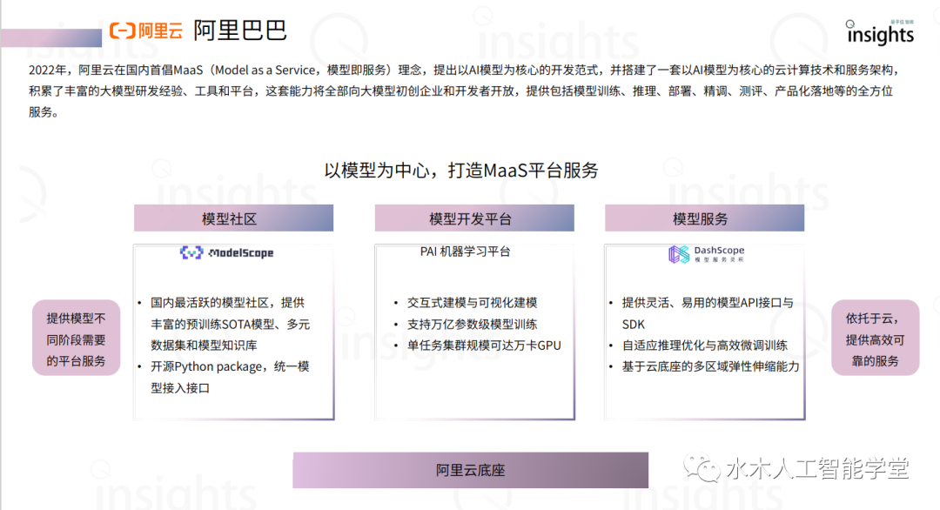Click the intro paragraph starting with 2022年
Screen dimensions: 940x510
pos(461,91)
